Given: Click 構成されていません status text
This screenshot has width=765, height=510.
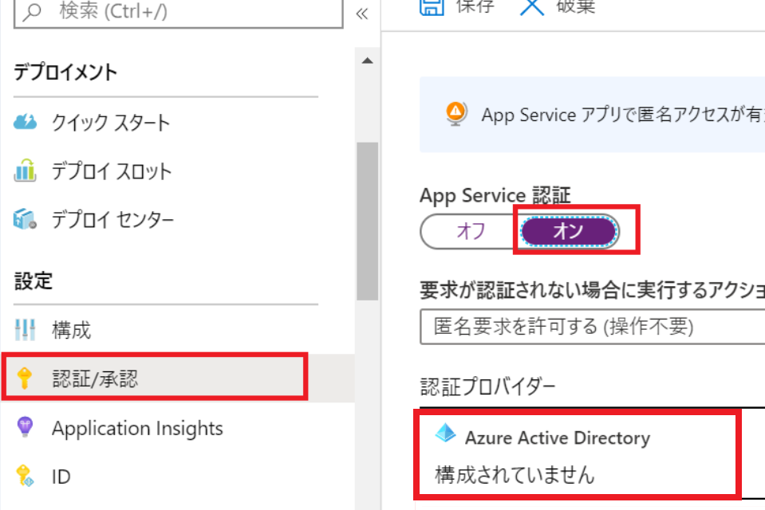Looking at the screenshot, I should (515, 474).
